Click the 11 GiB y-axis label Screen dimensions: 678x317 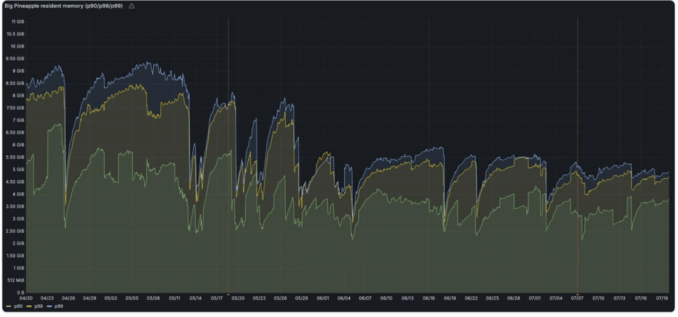[18, 22]
